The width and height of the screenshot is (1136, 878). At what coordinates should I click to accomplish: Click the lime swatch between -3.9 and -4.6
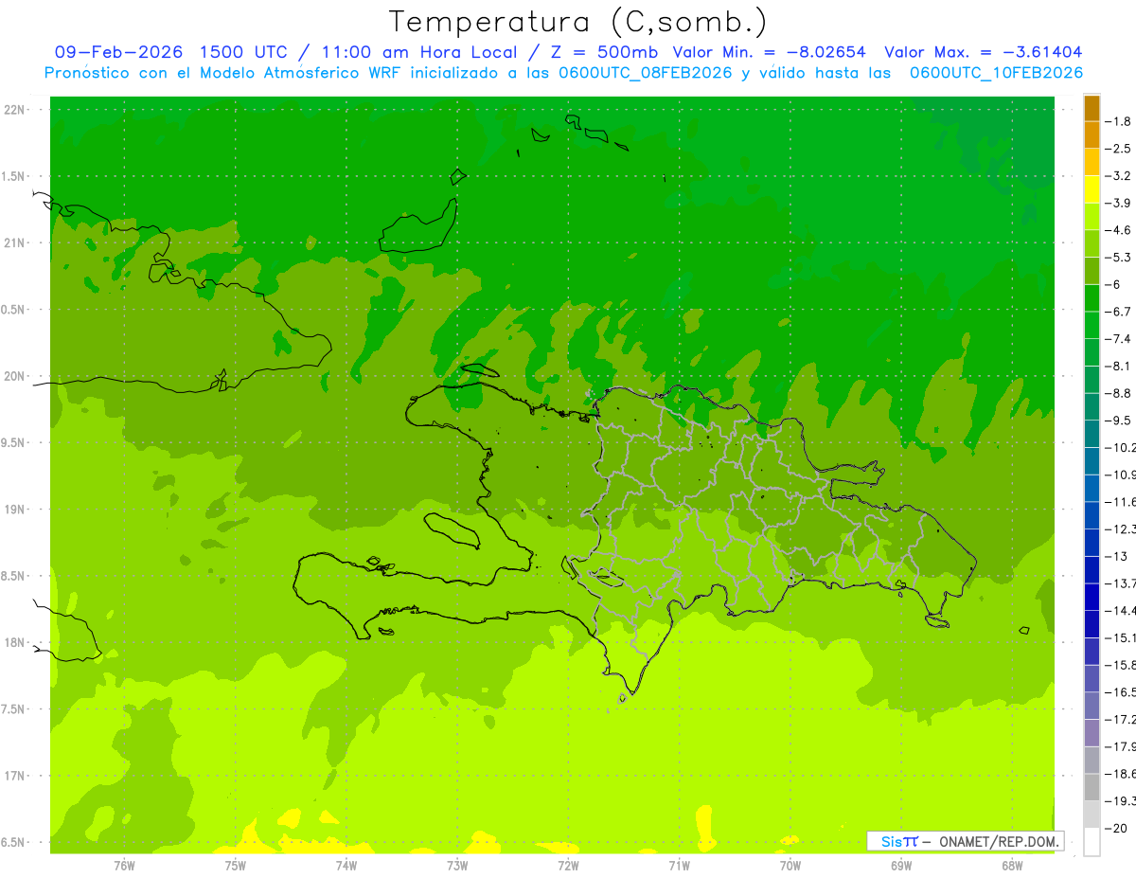[x=1092, y=217]
